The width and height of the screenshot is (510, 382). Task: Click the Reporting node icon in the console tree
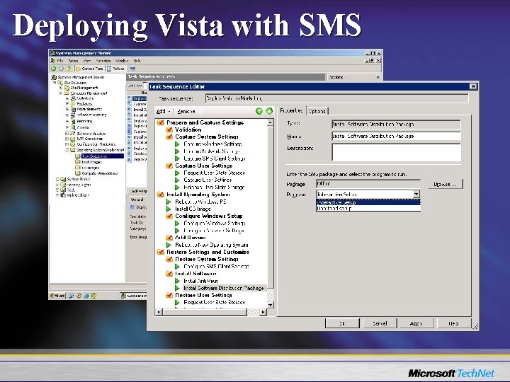(x=73, y=121)
